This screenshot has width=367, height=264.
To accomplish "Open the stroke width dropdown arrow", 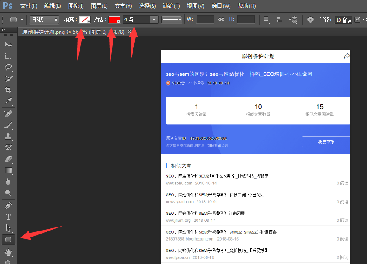I will [x=154, y=20].
